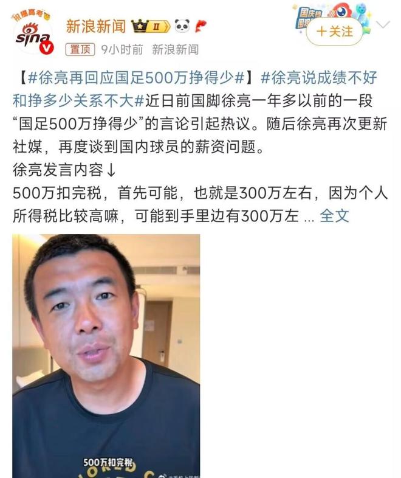The width and height of the screenshot is (401, 478).
Task: Expand the post options chevron
Action: [383, 24]
